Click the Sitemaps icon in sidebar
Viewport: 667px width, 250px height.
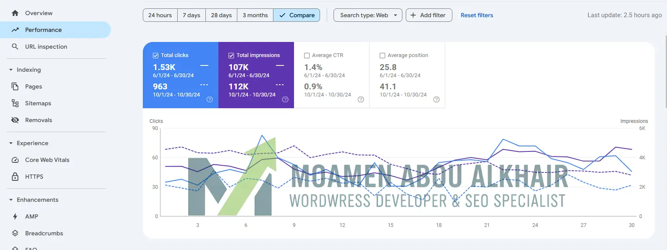click(x=15, y=103)
